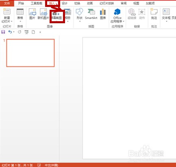This screenshot has width=176, height=167.
Task: Click the Undo arrow icon
Action: [x=10, y=32]
